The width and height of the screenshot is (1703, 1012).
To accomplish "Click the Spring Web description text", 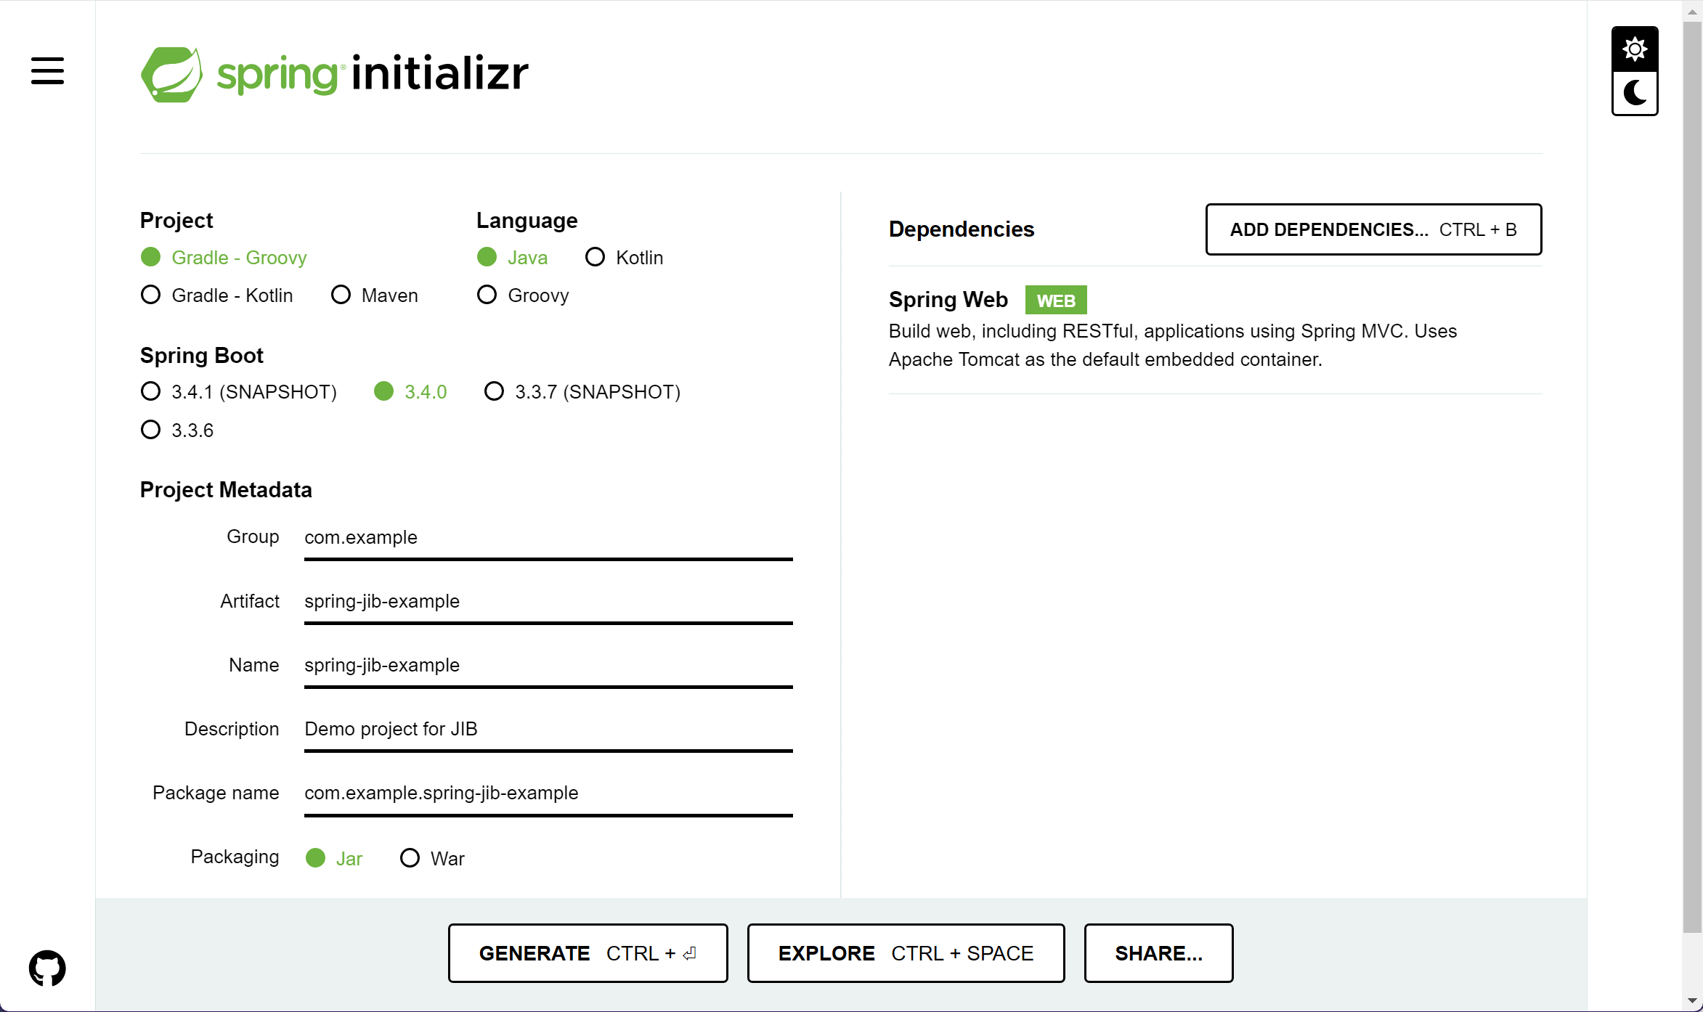I will tap(1173, 346).
